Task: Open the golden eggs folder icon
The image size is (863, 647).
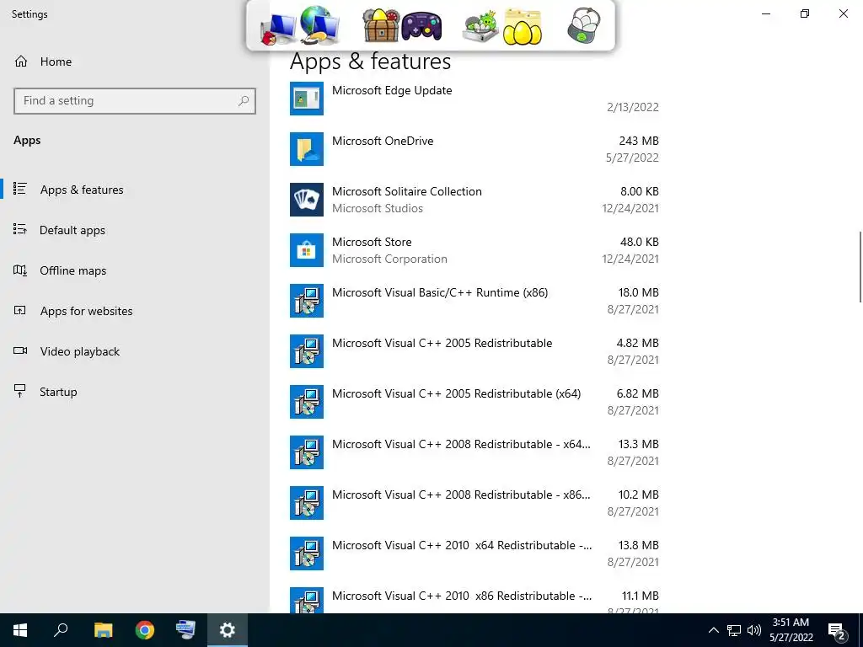Action: tap(522, 27)
